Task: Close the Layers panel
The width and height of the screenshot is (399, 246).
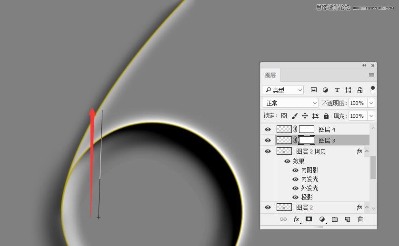Action: [x=373, y=66]
